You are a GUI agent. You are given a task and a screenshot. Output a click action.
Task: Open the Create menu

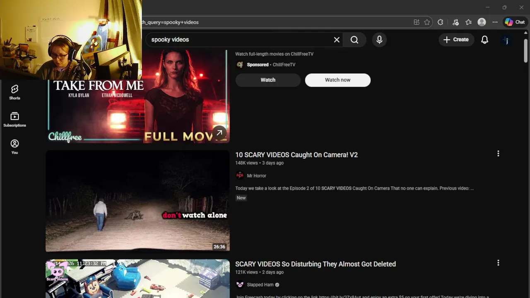pyautogui.click(x=456, y=40)
